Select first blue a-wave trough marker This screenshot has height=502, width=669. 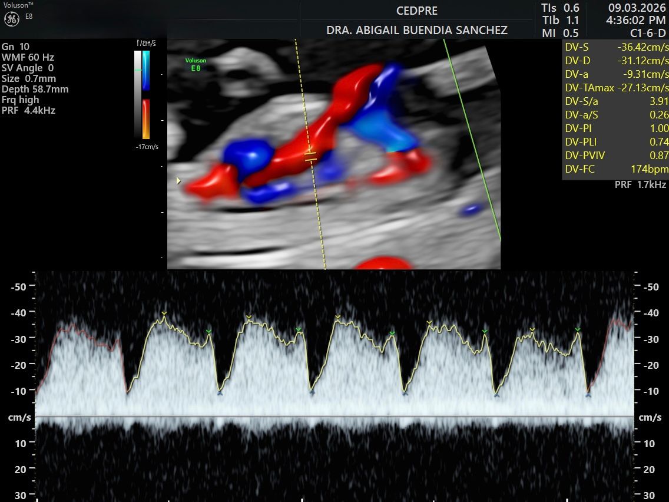point(220,392)
